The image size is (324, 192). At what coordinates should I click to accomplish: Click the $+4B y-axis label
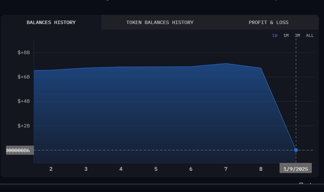coord(24,101)
